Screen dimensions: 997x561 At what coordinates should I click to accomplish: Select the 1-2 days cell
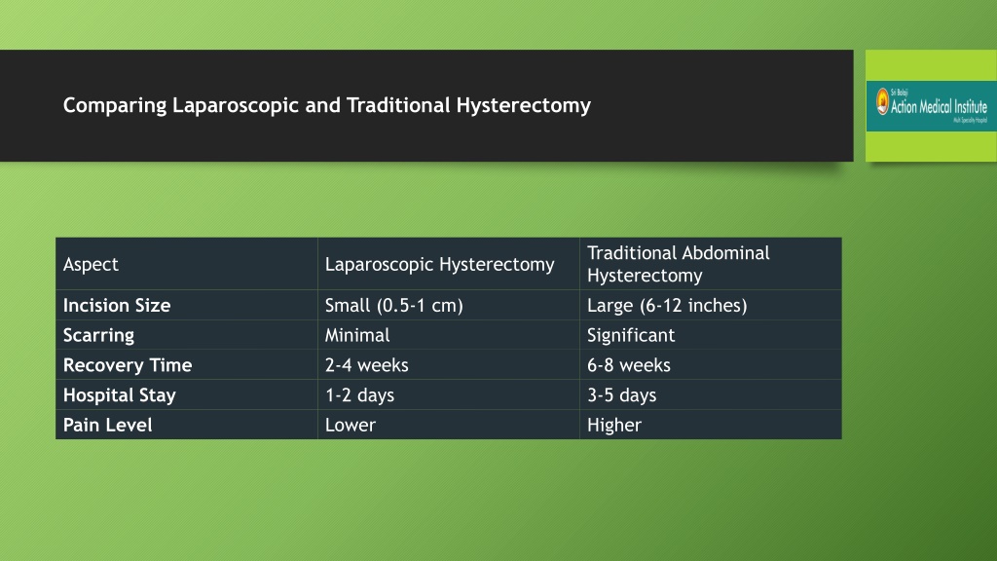click(x=449, y=395)
